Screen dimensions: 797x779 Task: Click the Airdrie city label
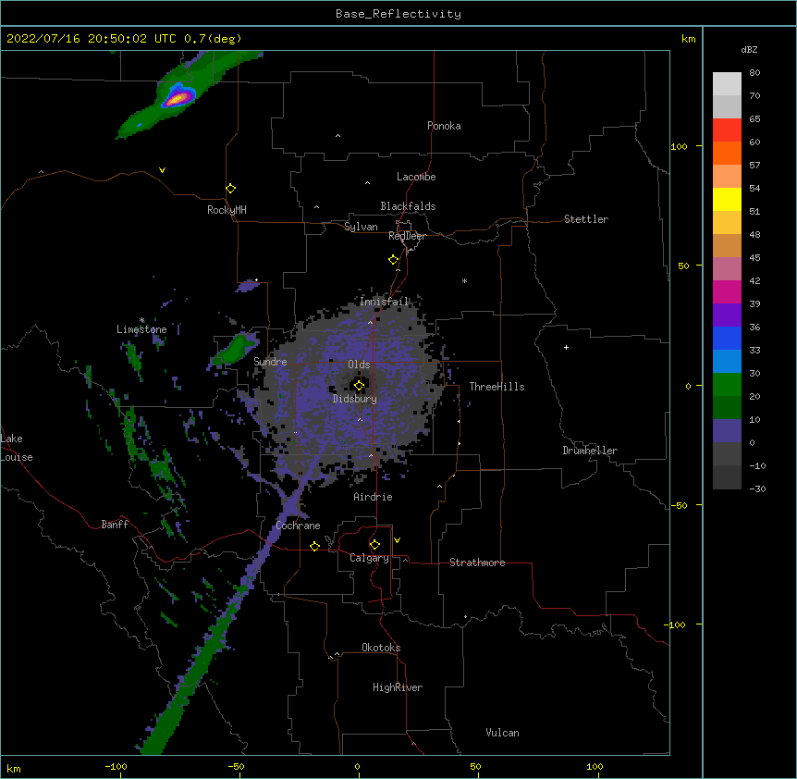tap(374, 497)
